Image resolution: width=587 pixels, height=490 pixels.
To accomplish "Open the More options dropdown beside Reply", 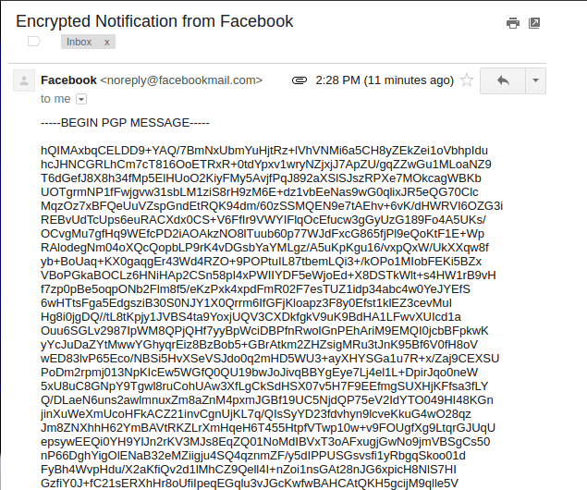I will [537, 80].
